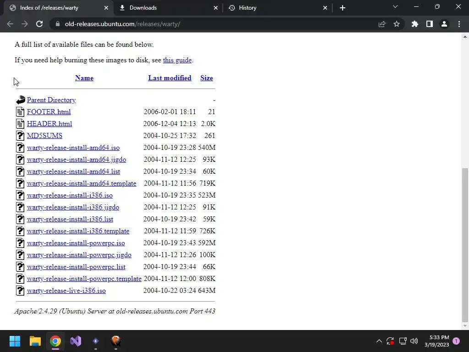Go back using the browser back arrow
Screen dimensions: 469x352
coord(10,24)
